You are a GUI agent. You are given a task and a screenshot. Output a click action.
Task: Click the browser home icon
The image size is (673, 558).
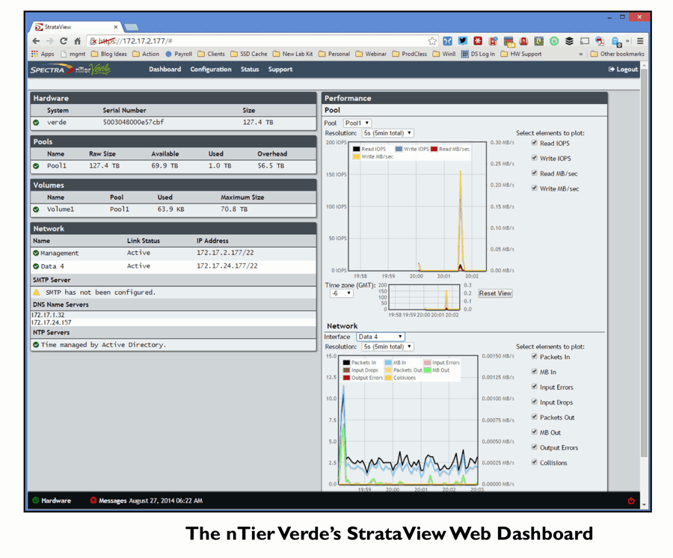click(x=77, y=41)
